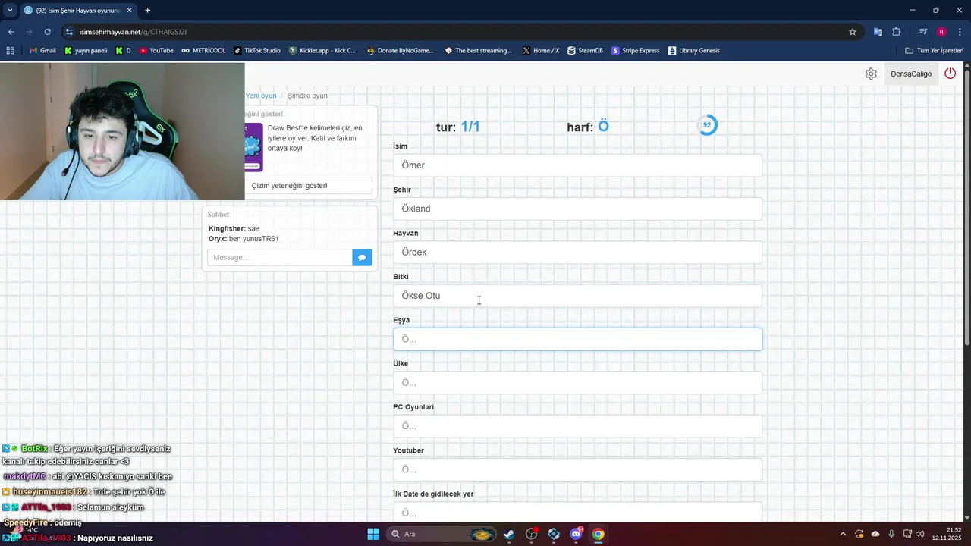Viewport: 971px width, 546px height.
Task: Close the İsim Şehir Hayvan tab
Action: [129, 11]
